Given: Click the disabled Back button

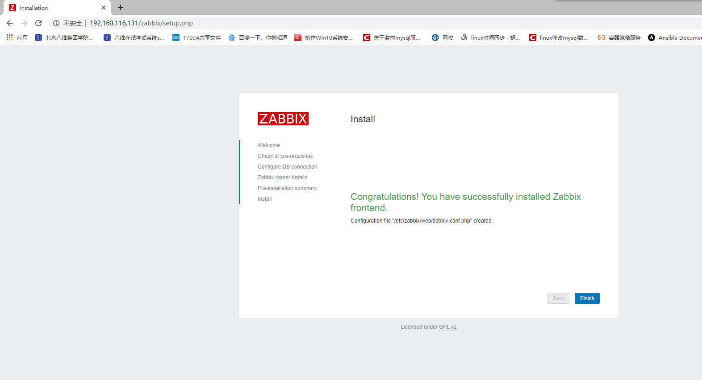Looking at the screenshot, I should 559,298.
